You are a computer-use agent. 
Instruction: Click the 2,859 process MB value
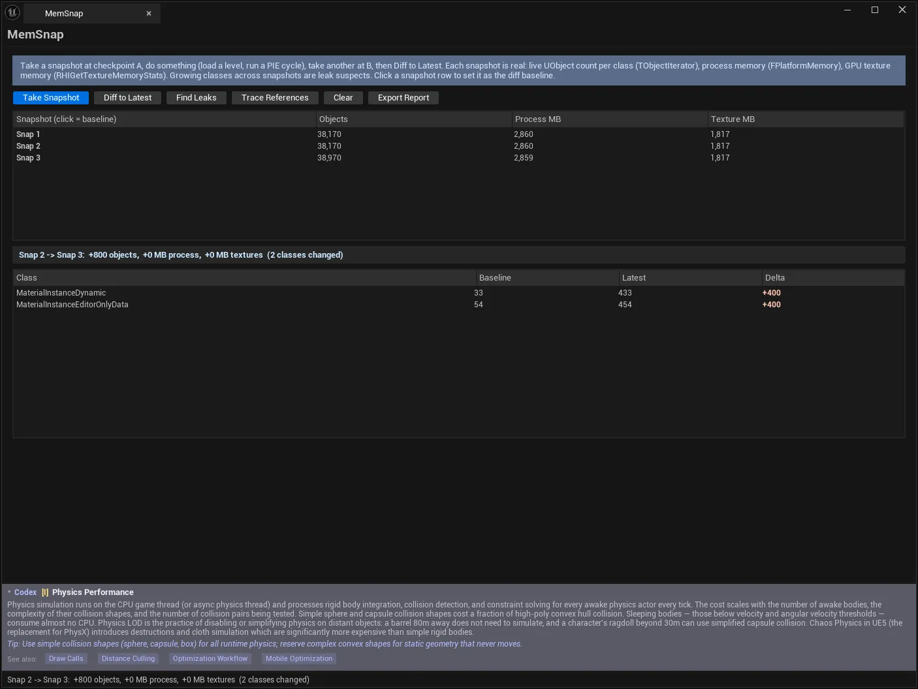[x=524, y=158]
